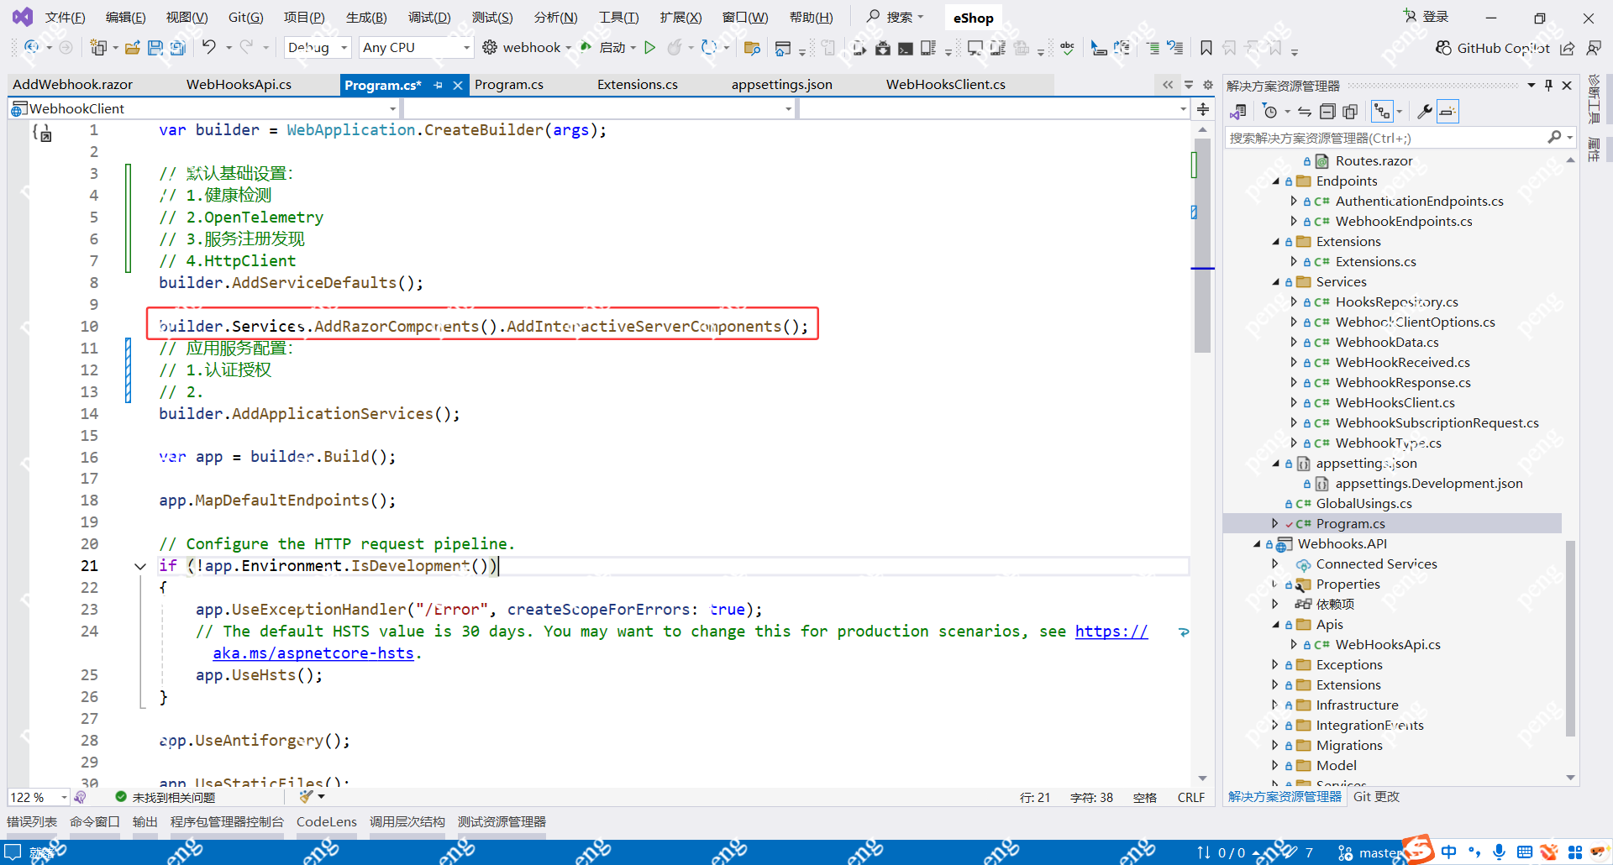Open the 工具(T) menu
The height and width of the screenshot is (865, 1613).
pos(618,18)
